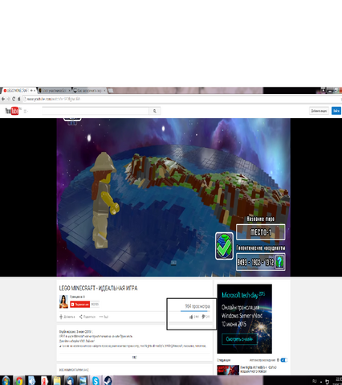Screen dimensions: 342x385
Task: Click the cyan question mark icon in video
Action: (x=279, y=262)
